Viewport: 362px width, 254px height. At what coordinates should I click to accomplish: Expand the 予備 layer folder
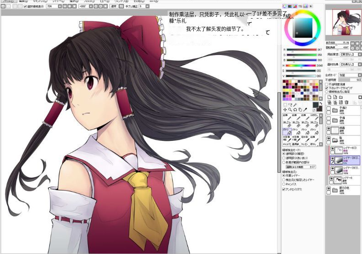click(335, 120)
